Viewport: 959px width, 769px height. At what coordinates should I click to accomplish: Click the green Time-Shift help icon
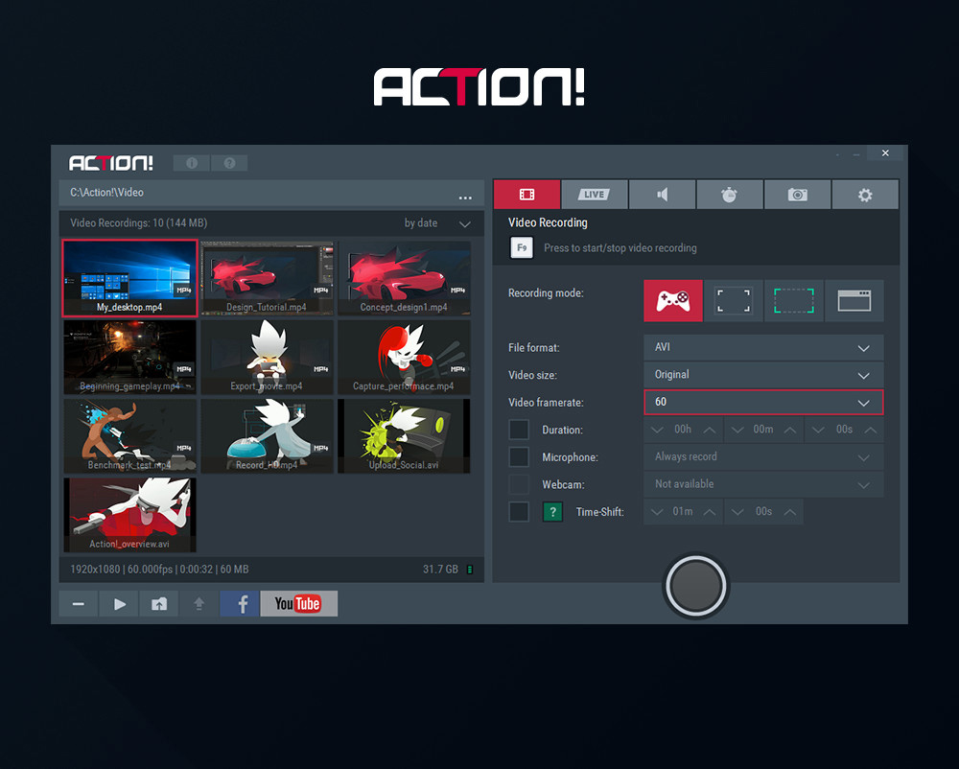click(553, 512)
